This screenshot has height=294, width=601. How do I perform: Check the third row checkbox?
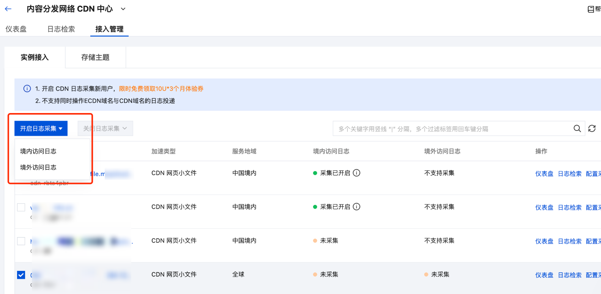[x=21, y=241]
